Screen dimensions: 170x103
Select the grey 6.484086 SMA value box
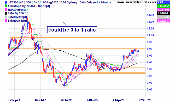163,17
